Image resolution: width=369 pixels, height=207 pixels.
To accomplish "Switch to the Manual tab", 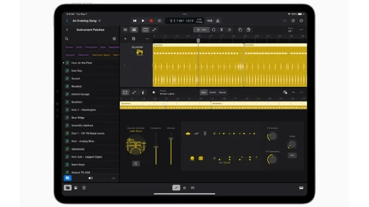I will click(222, 92).
